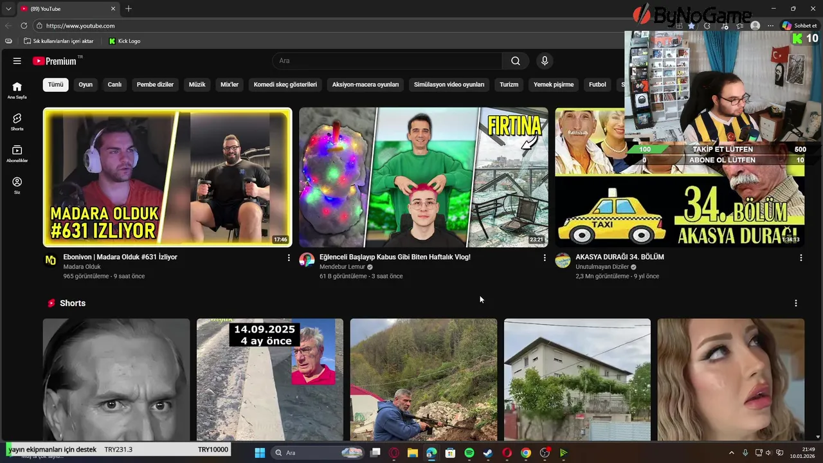The width and height of the screenshot is (823, 463).
Task: Select the Turizm filter chip
Action: click(x=509, y=84)
